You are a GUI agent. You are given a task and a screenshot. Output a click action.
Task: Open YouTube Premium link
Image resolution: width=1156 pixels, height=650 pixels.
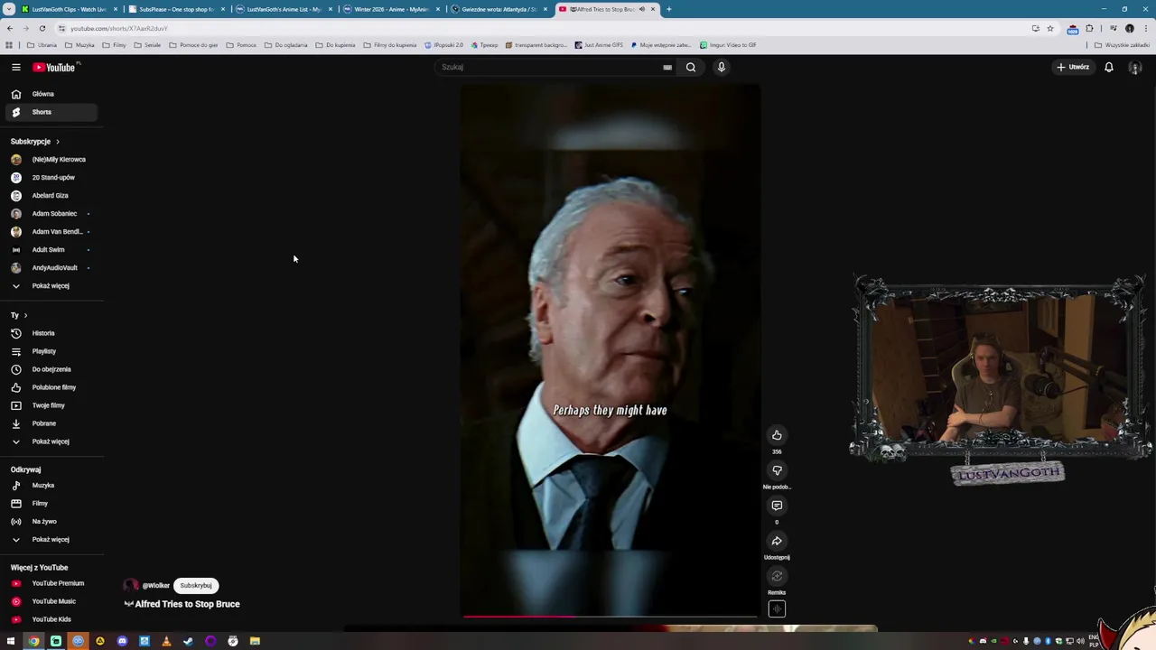click(51, 583)
